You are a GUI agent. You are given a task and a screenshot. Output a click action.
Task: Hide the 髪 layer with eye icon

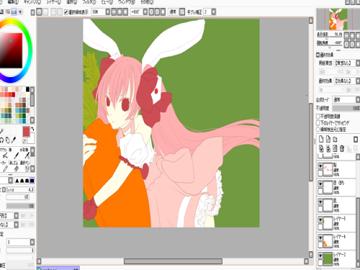pos(320,166)
